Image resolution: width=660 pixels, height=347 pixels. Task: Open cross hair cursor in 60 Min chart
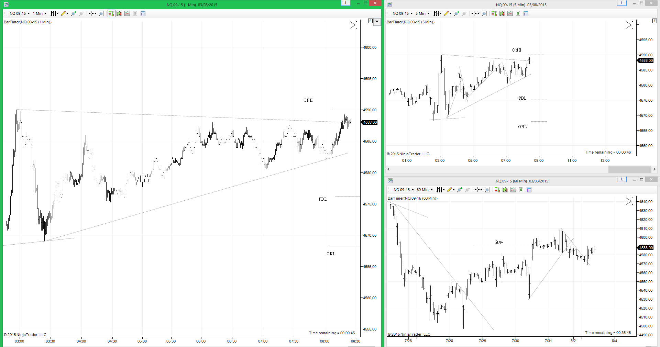pos(478,190)
